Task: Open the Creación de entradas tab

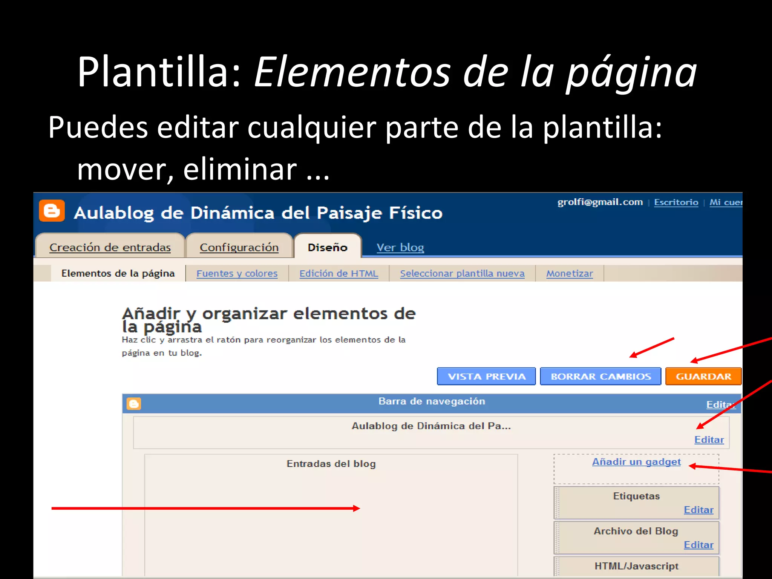Action: (x=110, y=247)
